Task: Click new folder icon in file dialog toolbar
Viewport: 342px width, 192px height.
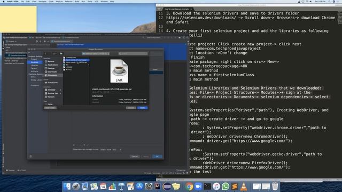Action: tap(61, 53)
